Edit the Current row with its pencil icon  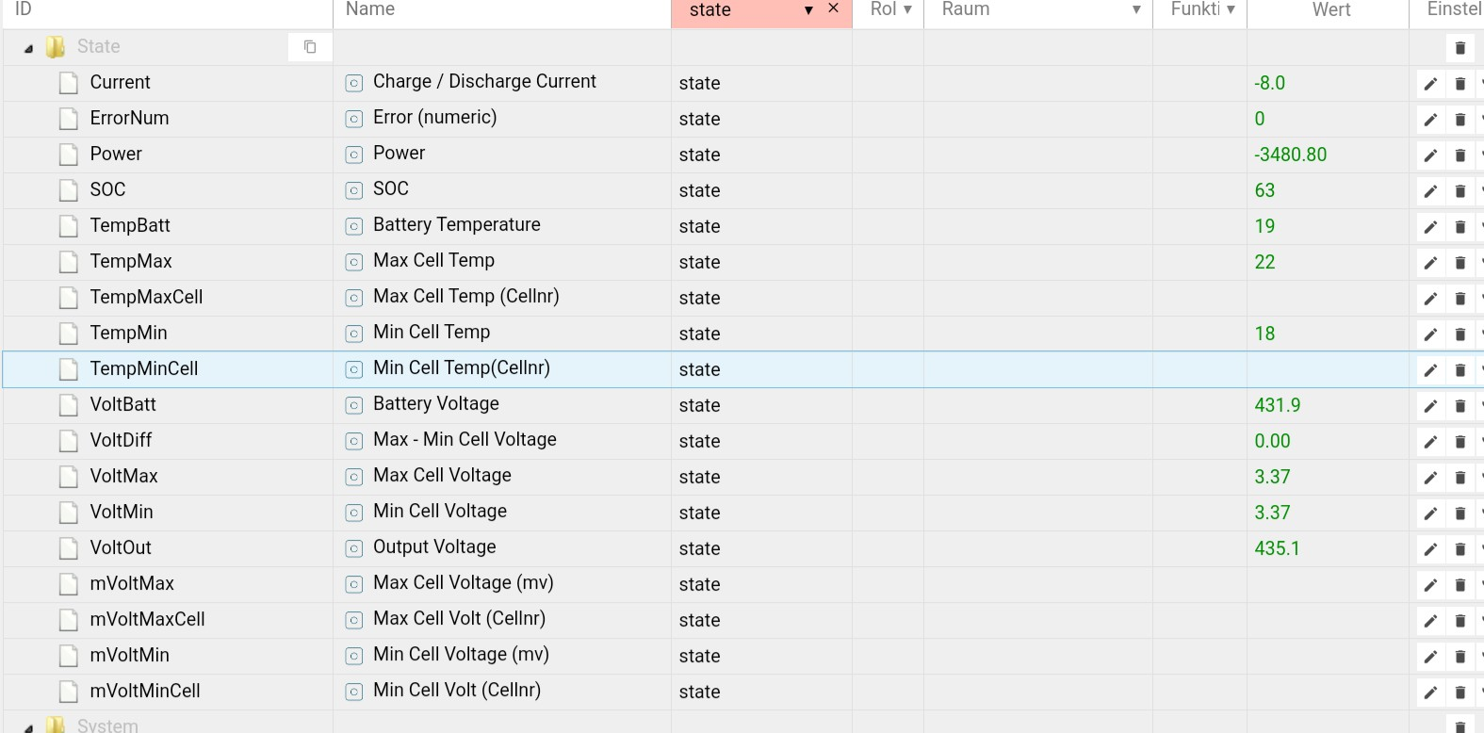click(1430, 84)
